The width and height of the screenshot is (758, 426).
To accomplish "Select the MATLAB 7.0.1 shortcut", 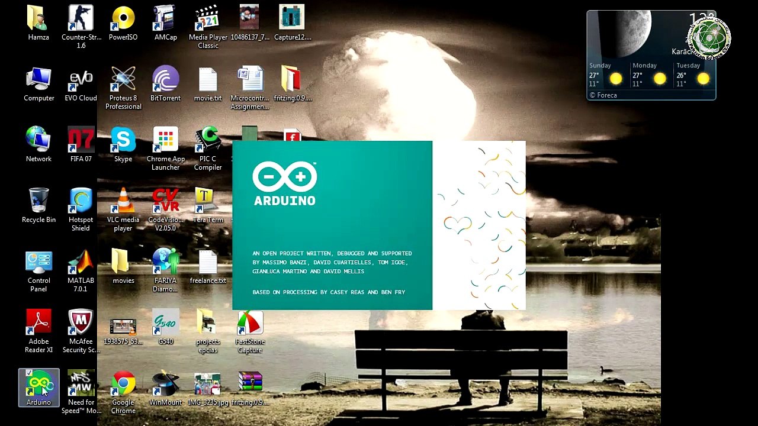I will pos(81,271).
